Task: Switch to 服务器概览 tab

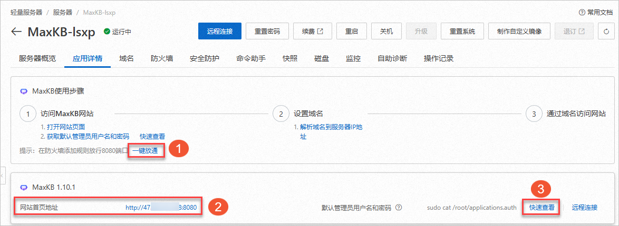Action: [x=37, y=58]
